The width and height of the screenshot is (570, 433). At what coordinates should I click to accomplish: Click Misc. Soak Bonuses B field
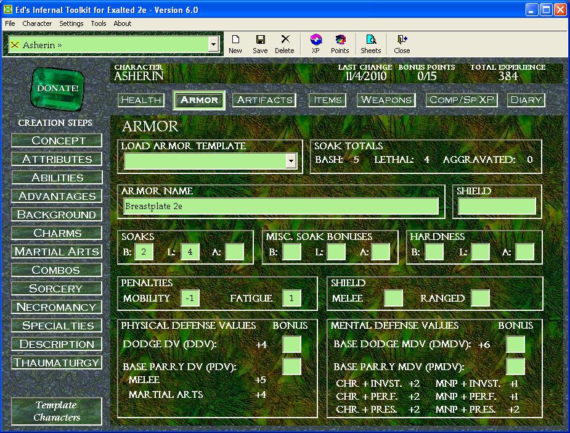point(292,252)
